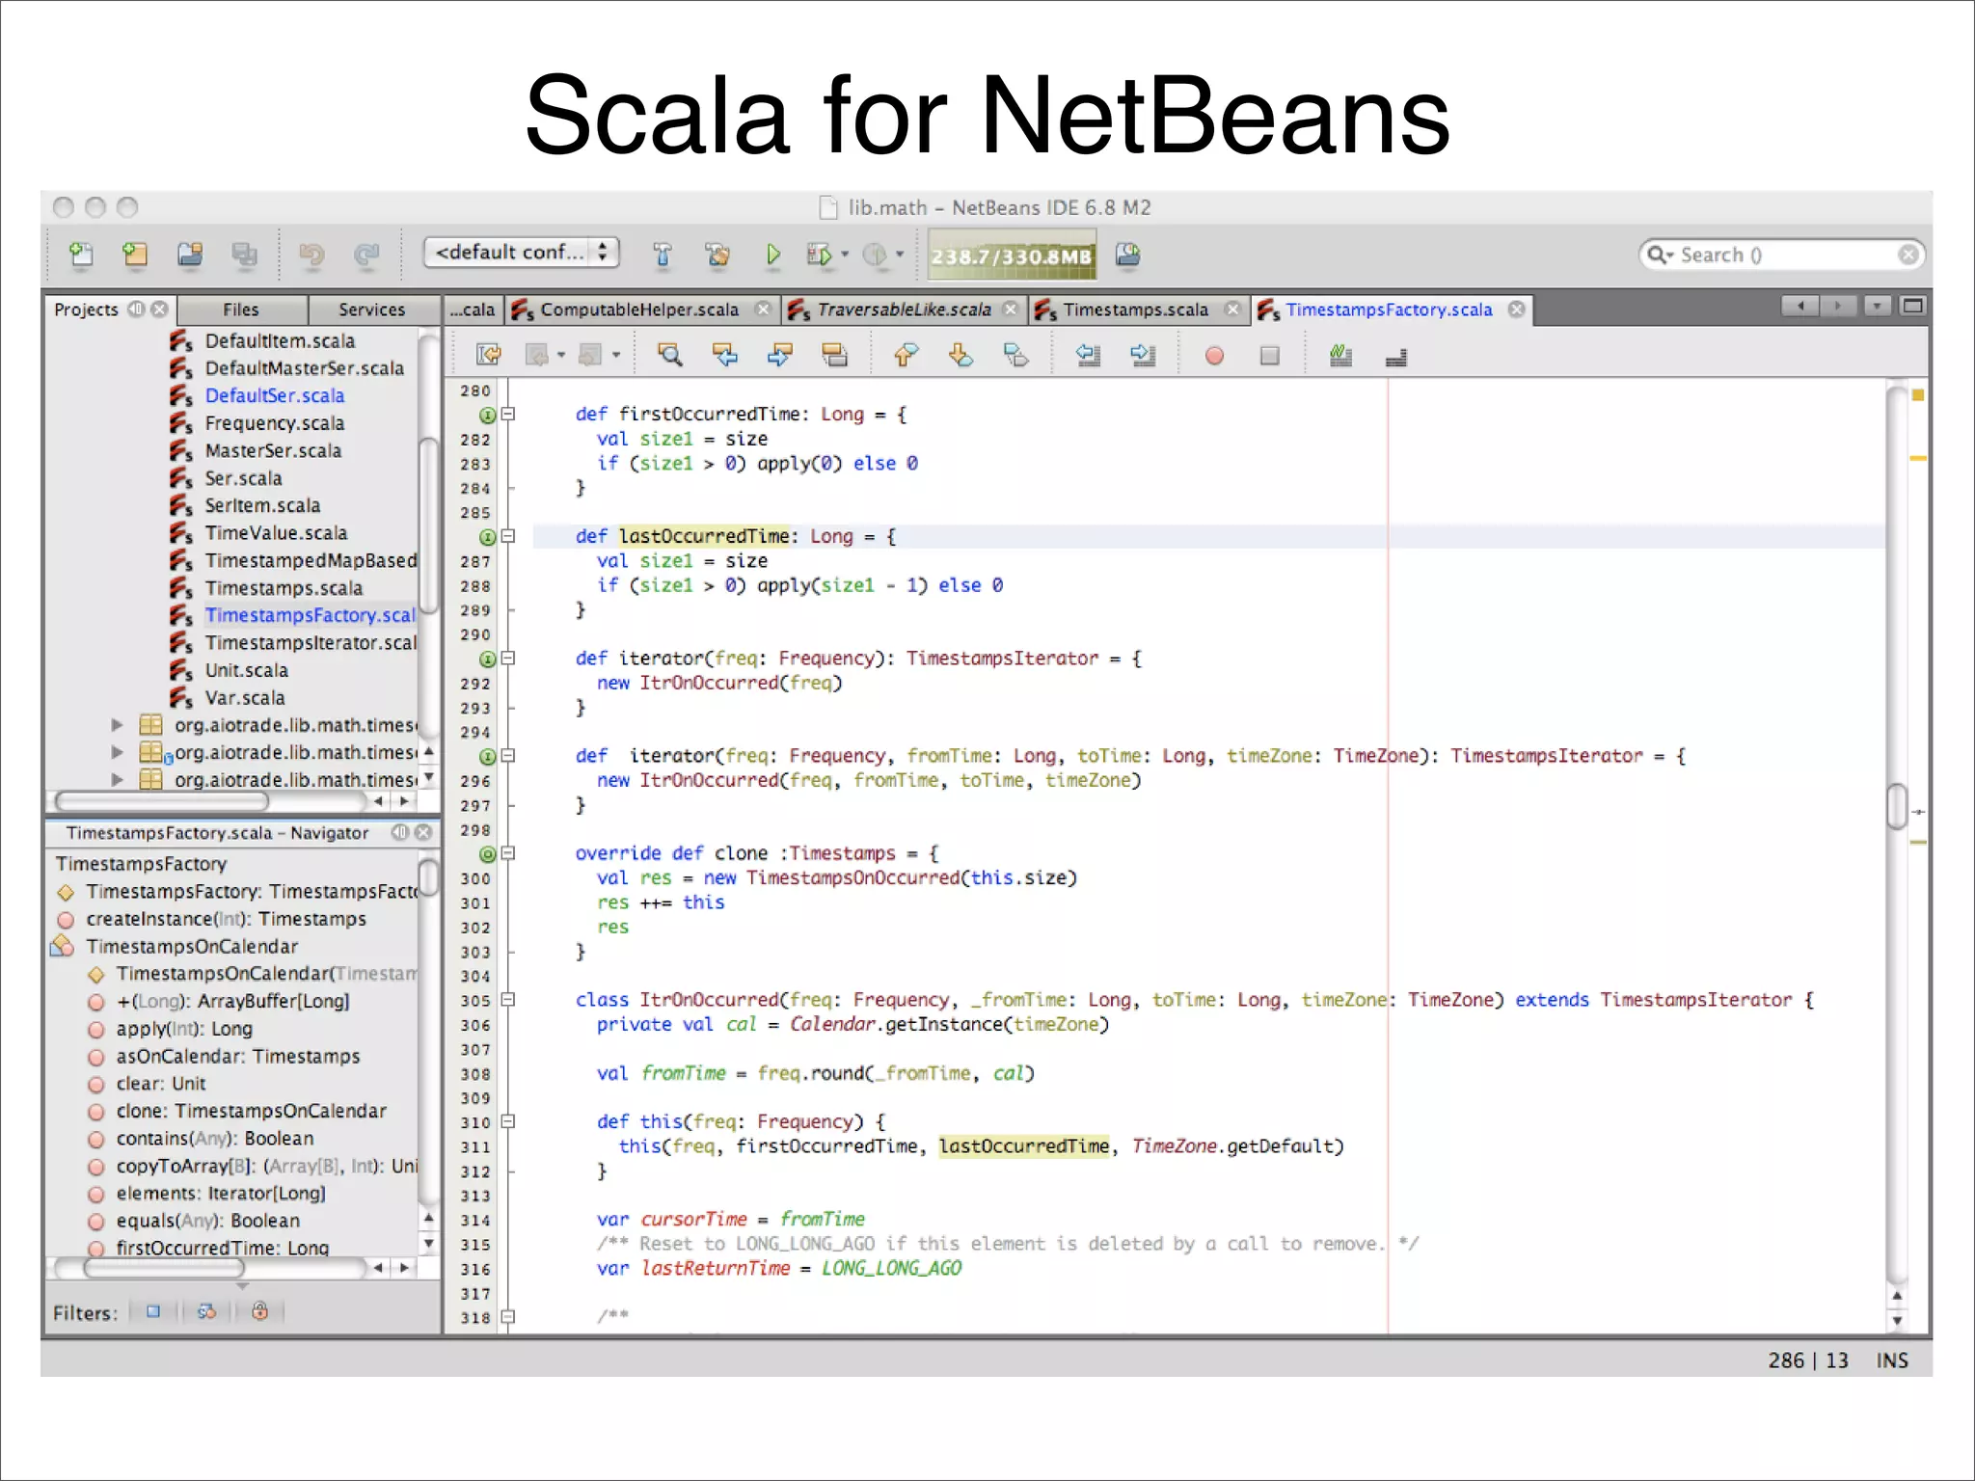The image size is (1975, 1481).
Task: Click the Projects panel horizontal scrollbar
Action: pos(162,801)
